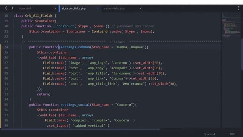Click set_width(30) on line 31
Image resolution: width=243 pixels, height=137 pixels.
[x=163, y=84]
